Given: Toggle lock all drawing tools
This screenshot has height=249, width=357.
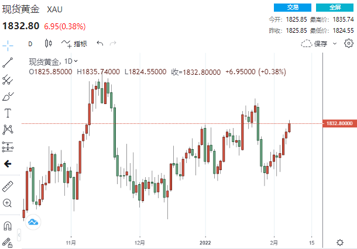Looking at the screenshot, I should click(x=8, y=241).
